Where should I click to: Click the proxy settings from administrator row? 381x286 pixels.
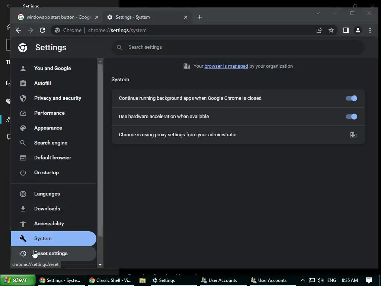click(238, 135)
